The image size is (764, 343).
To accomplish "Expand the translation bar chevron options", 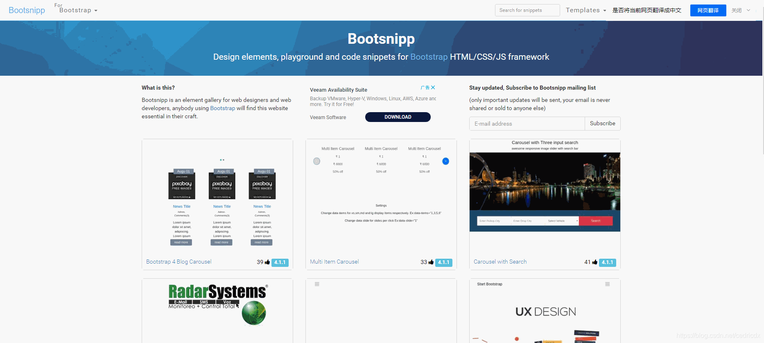I will (x=748, y=10).
